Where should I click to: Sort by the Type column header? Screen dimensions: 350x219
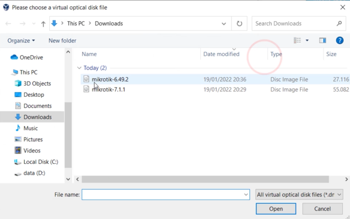(276, 54)
